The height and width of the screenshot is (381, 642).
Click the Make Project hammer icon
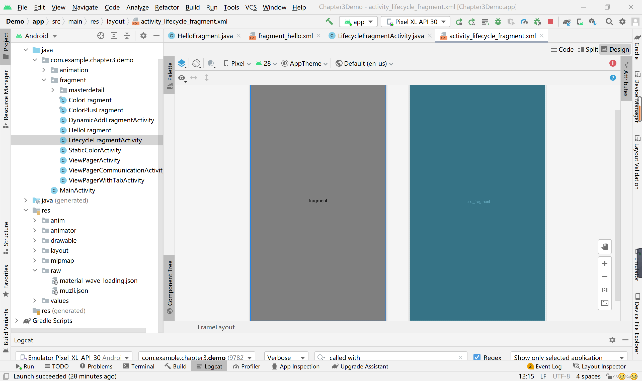coord(329,22)
